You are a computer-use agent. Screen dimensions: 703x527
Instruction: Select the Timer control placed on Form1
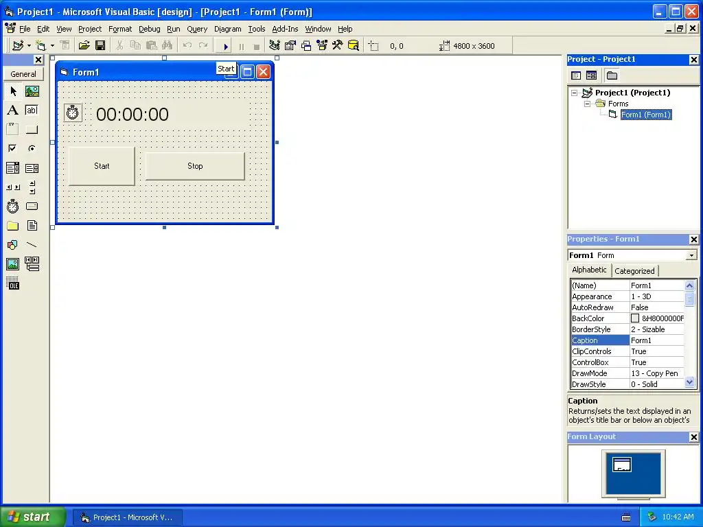[x=73, y=113]
